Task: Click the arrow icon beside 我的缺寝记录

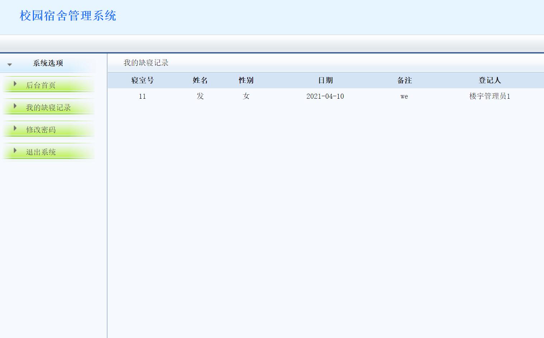Action: (15, 106)
